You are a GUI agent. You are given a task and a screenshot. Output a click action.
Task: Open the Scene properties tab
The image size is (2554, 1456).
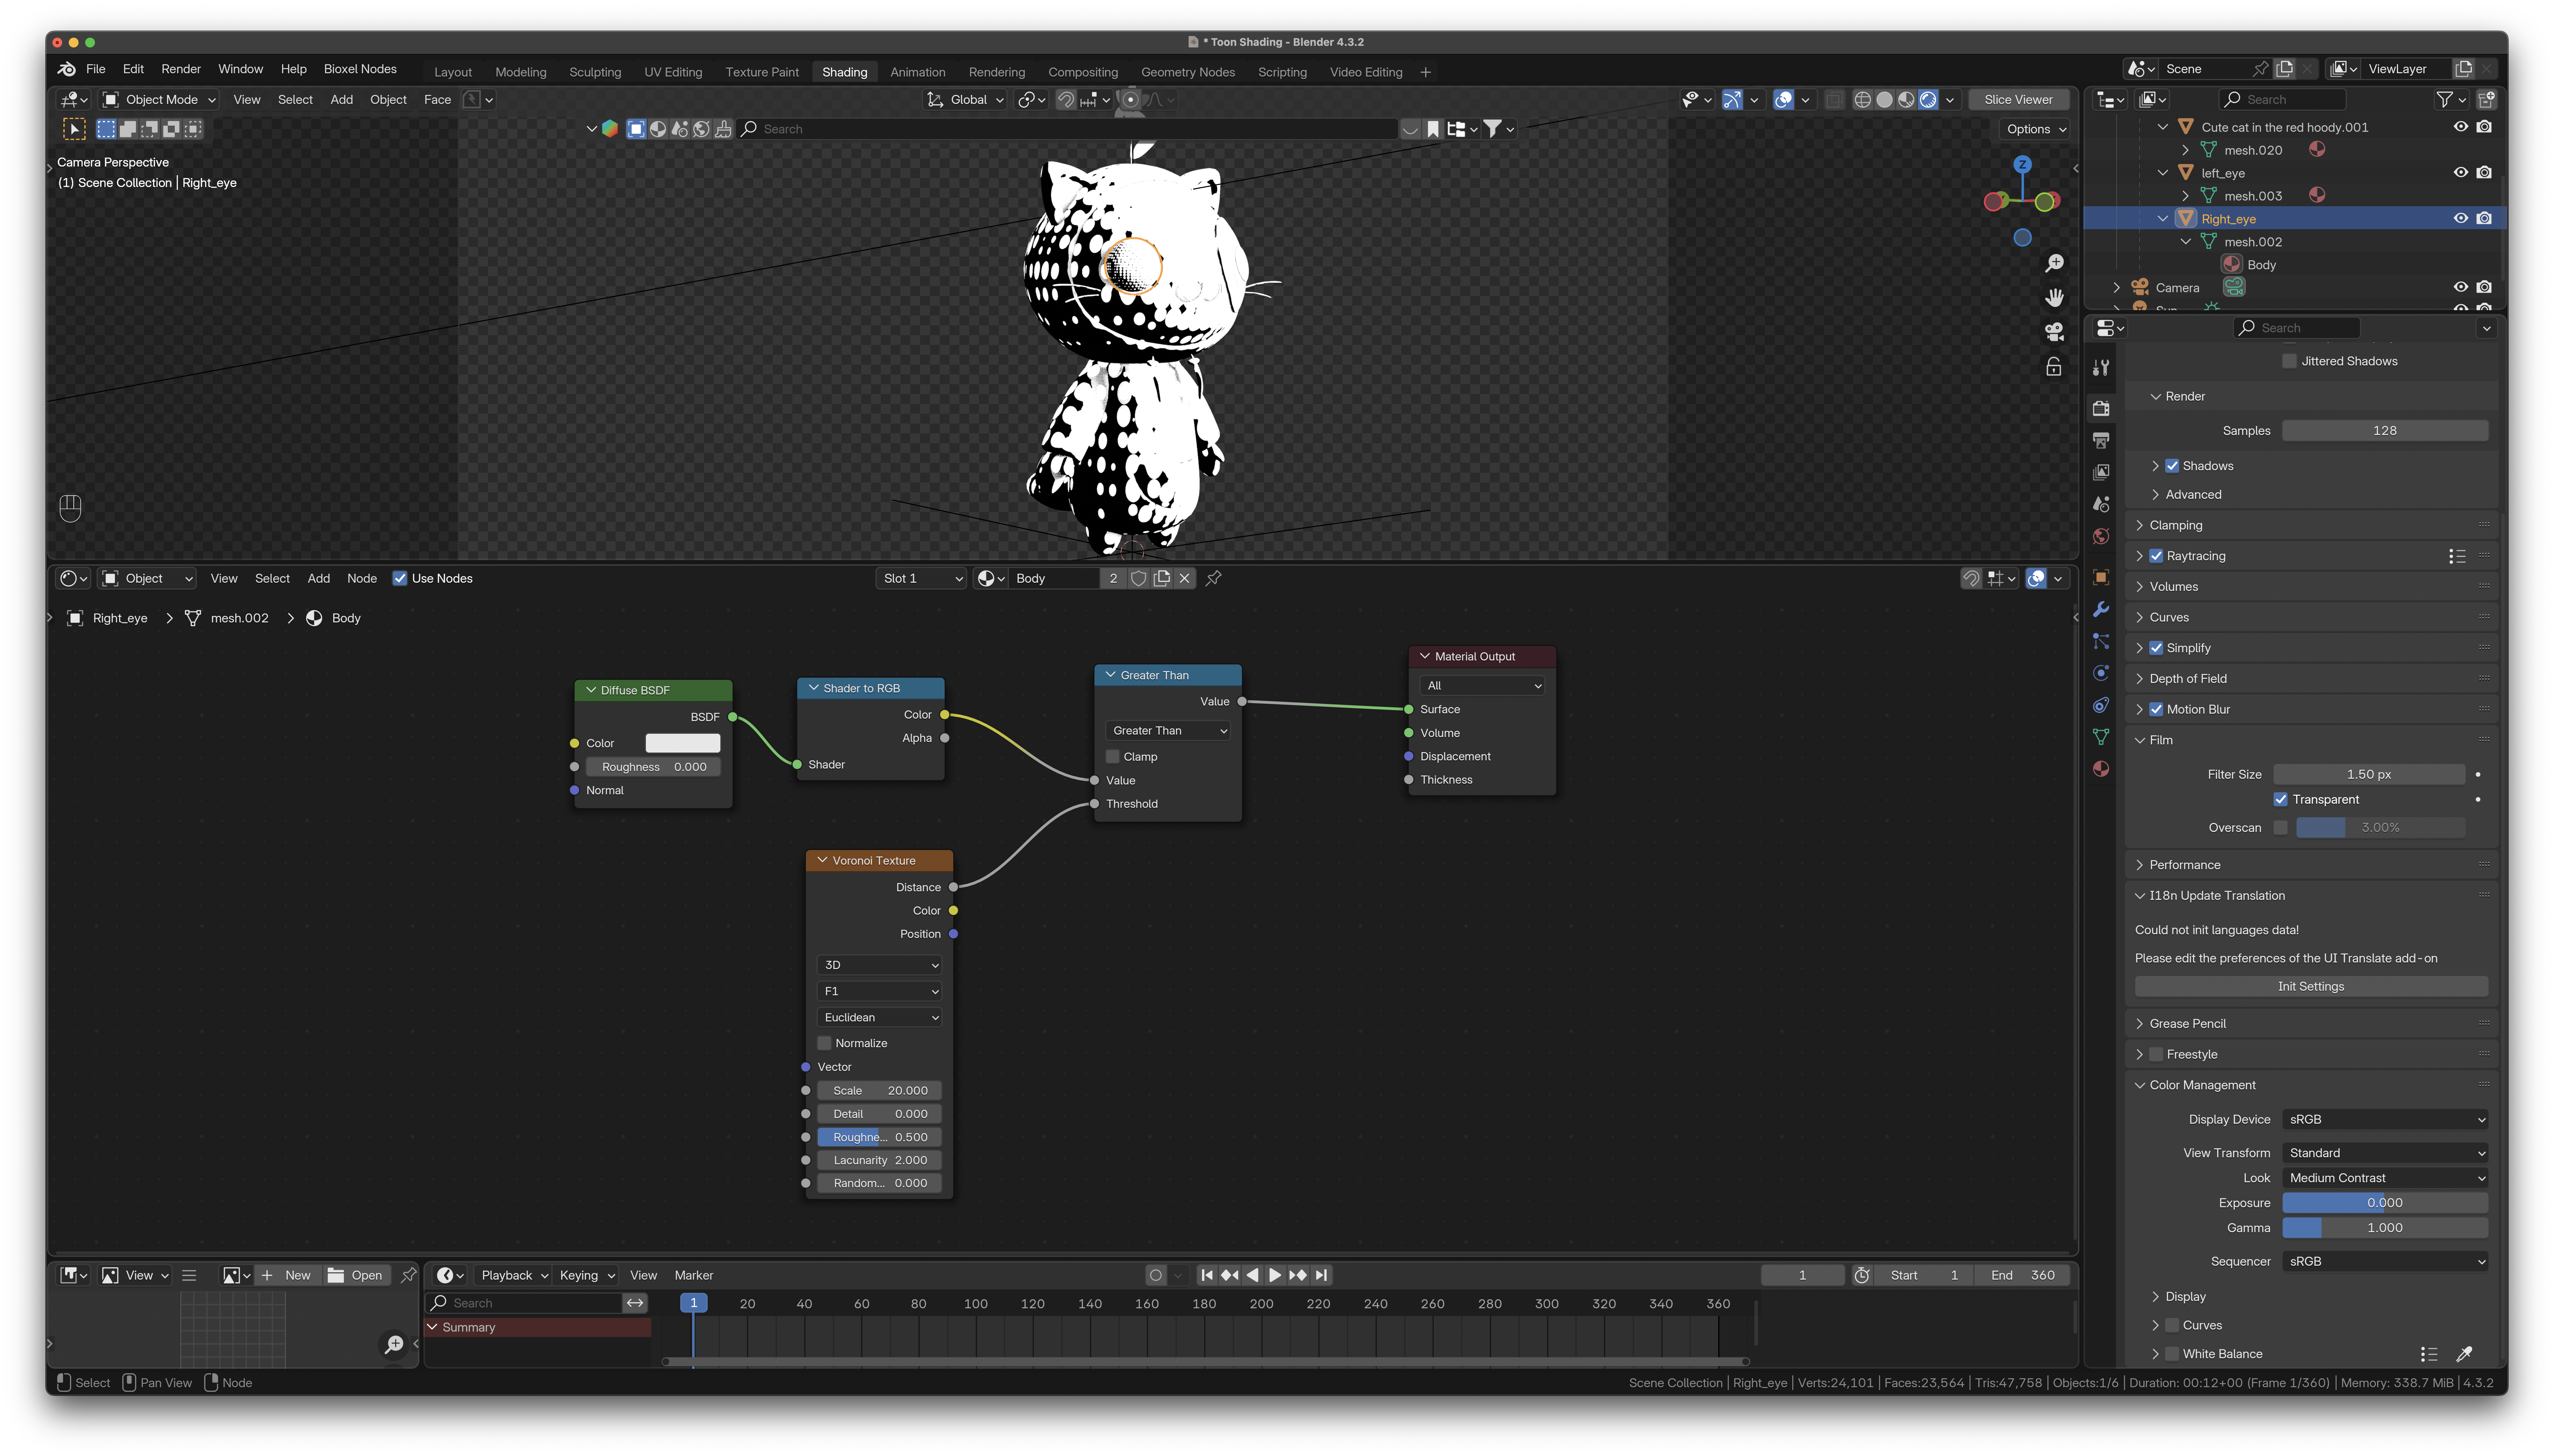(x=2101, y=504)
